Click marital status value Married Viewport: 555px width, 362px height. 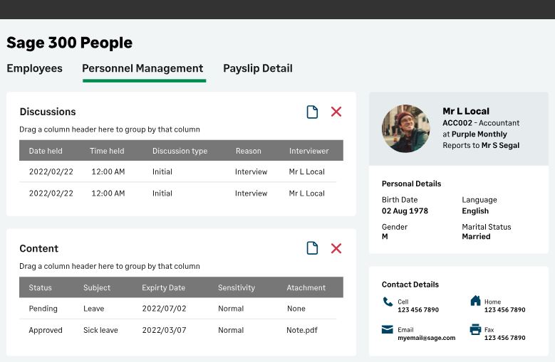click(476, 237)
